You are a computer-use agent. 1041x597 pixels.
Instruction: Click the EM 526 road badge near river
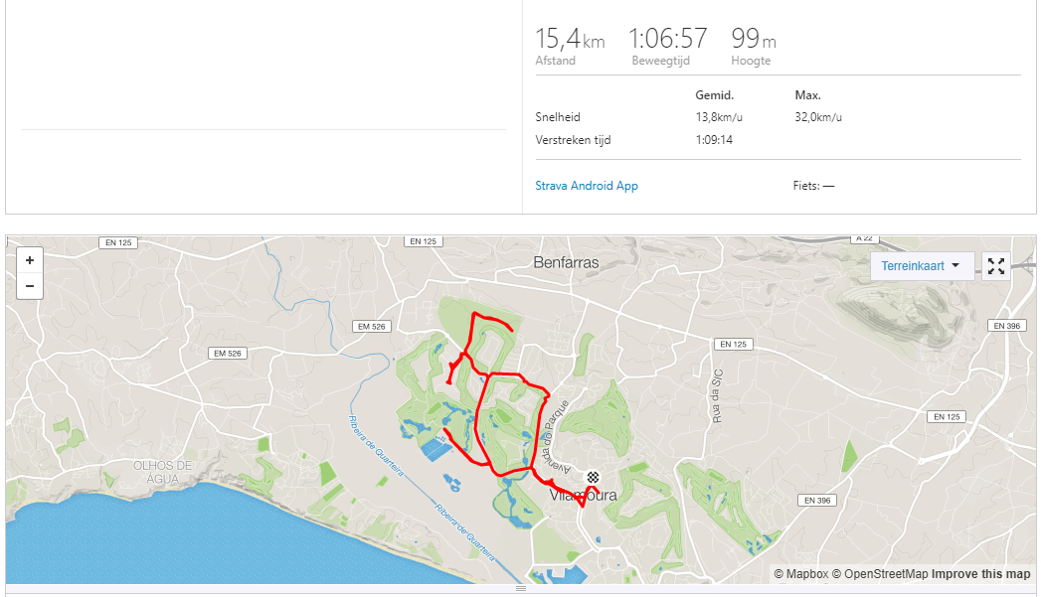point(371,327)
